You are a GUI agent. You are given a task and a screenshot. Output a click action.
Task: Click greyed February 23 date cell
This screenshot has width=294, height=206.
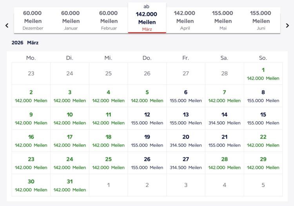coord(31,74)
